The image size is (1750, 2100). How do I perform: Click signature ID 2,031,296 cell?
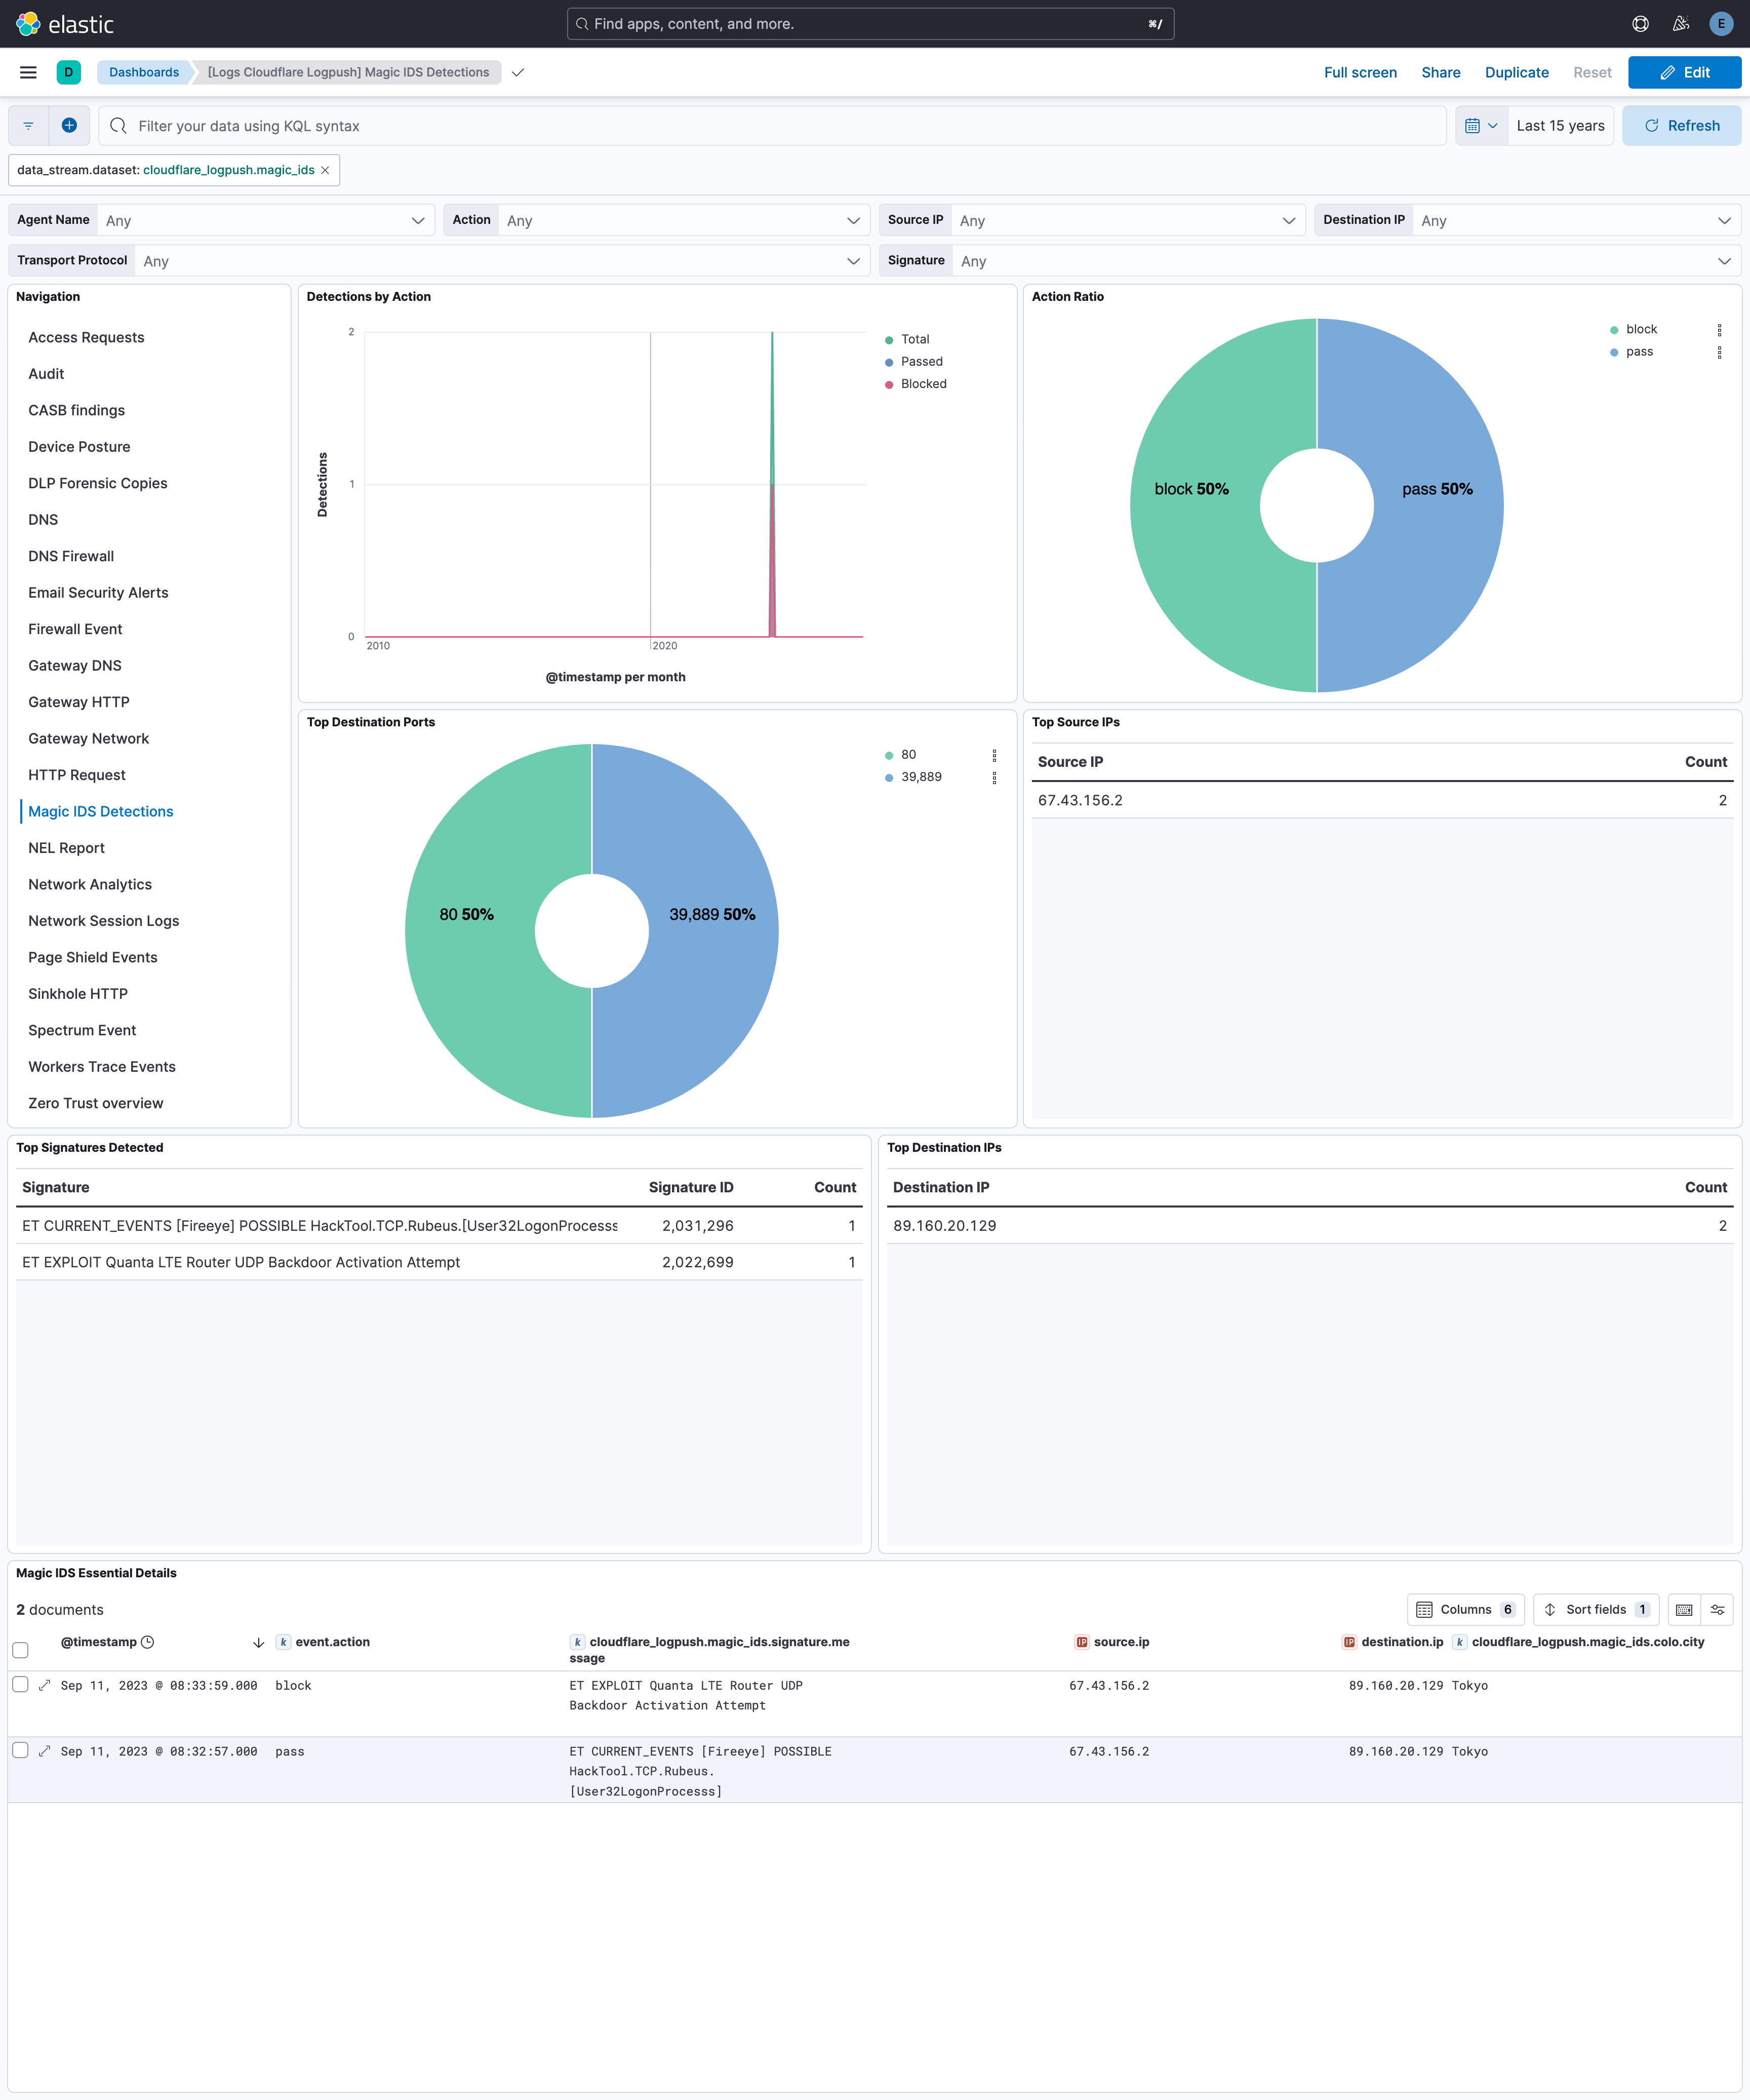(x=698, y=1226)
